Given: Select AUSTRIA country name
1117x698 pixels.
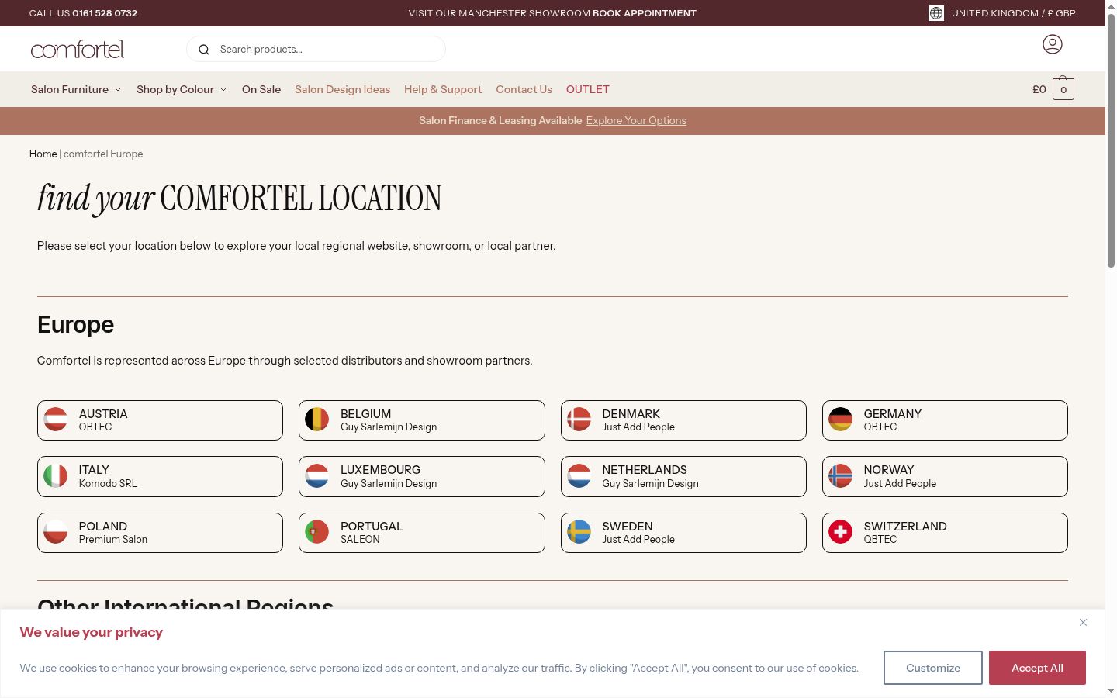Looking at the screenshot, I should pyautogui.click(x=103, y=414).
